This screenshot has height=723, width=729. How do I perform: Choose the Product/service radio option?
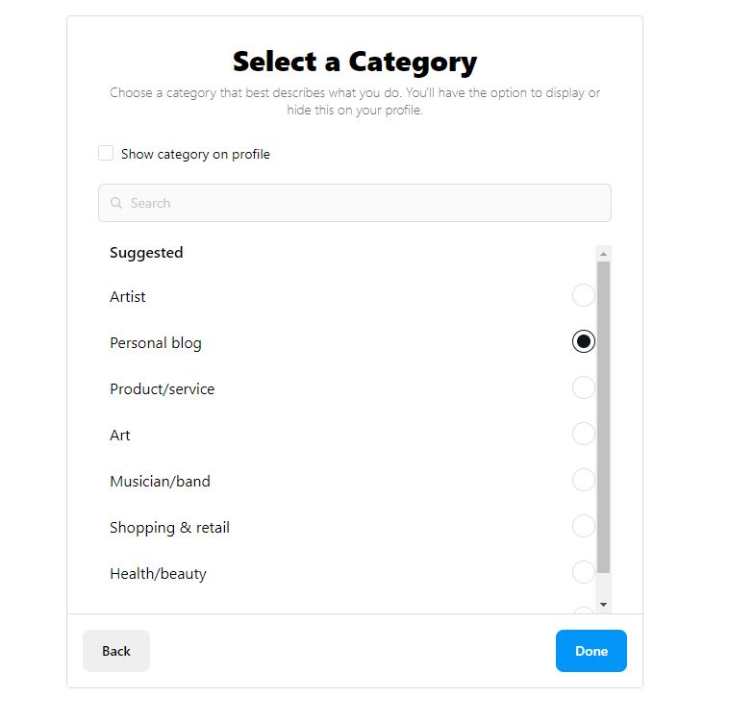(584, 387)
